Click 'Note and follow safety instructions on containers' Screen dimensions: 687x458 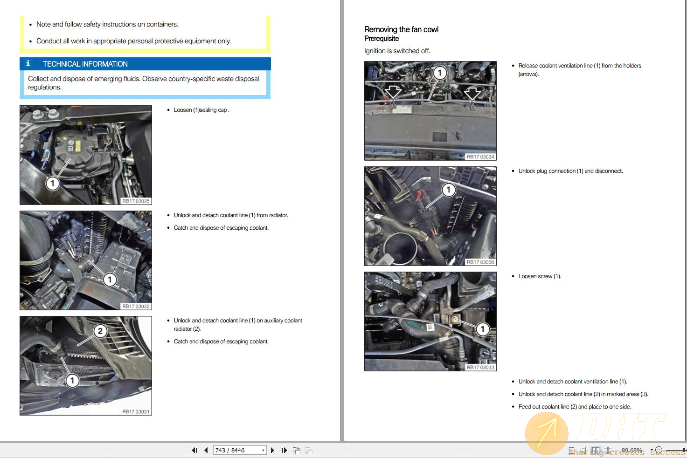click(x=107, y=24)
